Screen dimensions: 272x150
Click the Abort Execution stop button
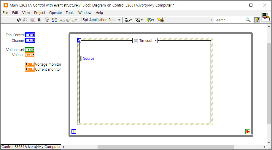[33, 20]
